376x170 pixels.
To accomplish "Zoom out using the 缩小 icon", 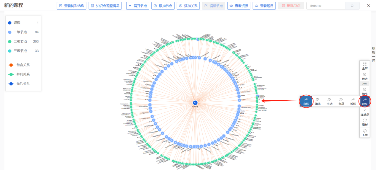I will (364, 90).
